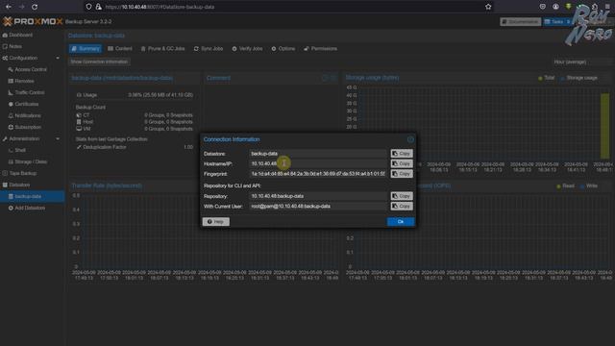This screenshot has width=615, height=346.
Task: Open the Dashboard in the sidebar
Action: [x=21, y=35]
